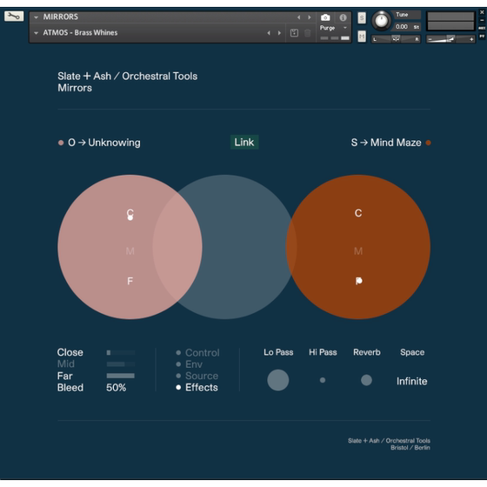Select F in the pink circle
The height and width of the screenshot is (487, 487).
pos(130,281)
